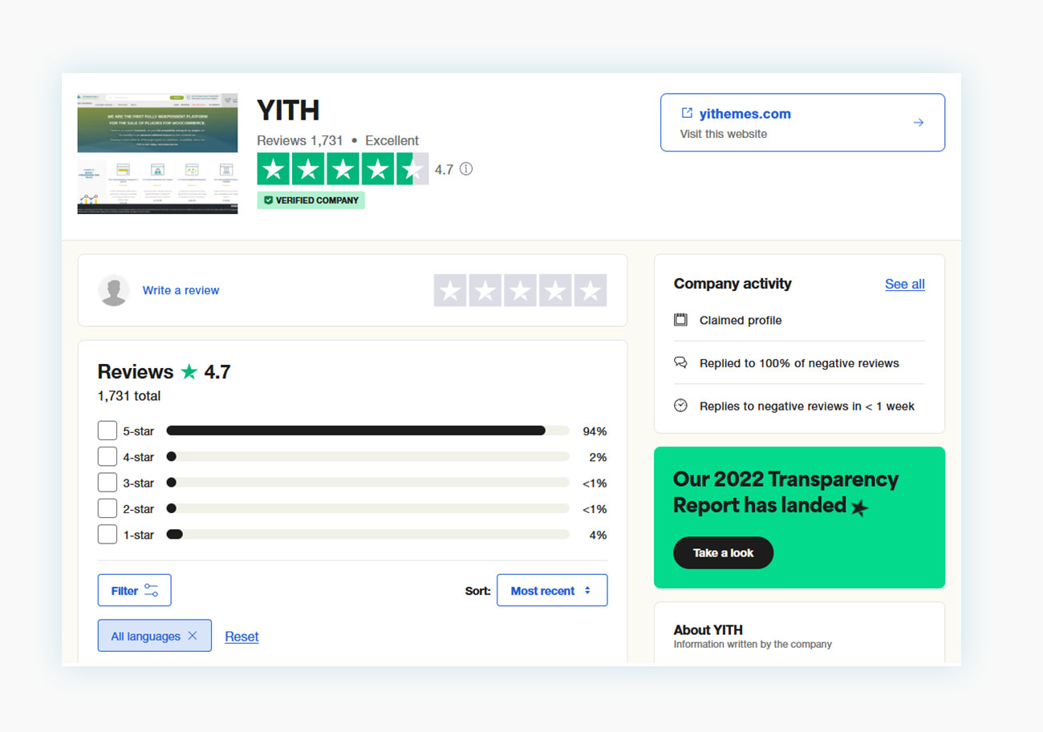This screenshot has height=732, width=1043.
Task: Click the Claimed profile calendar icon
Action: (680, 320)
